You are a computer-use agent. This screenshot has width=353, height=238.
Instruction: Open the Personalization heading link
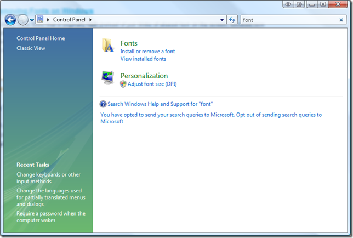[x=144, y=76]
